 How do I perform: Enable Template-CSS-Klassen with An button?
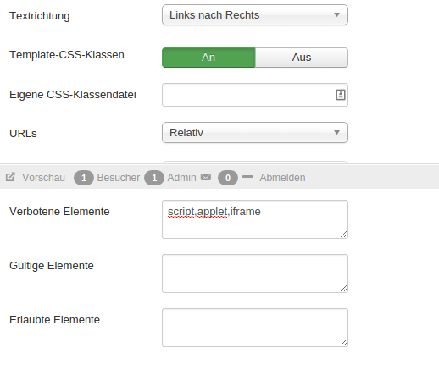(x=208, y=58)
